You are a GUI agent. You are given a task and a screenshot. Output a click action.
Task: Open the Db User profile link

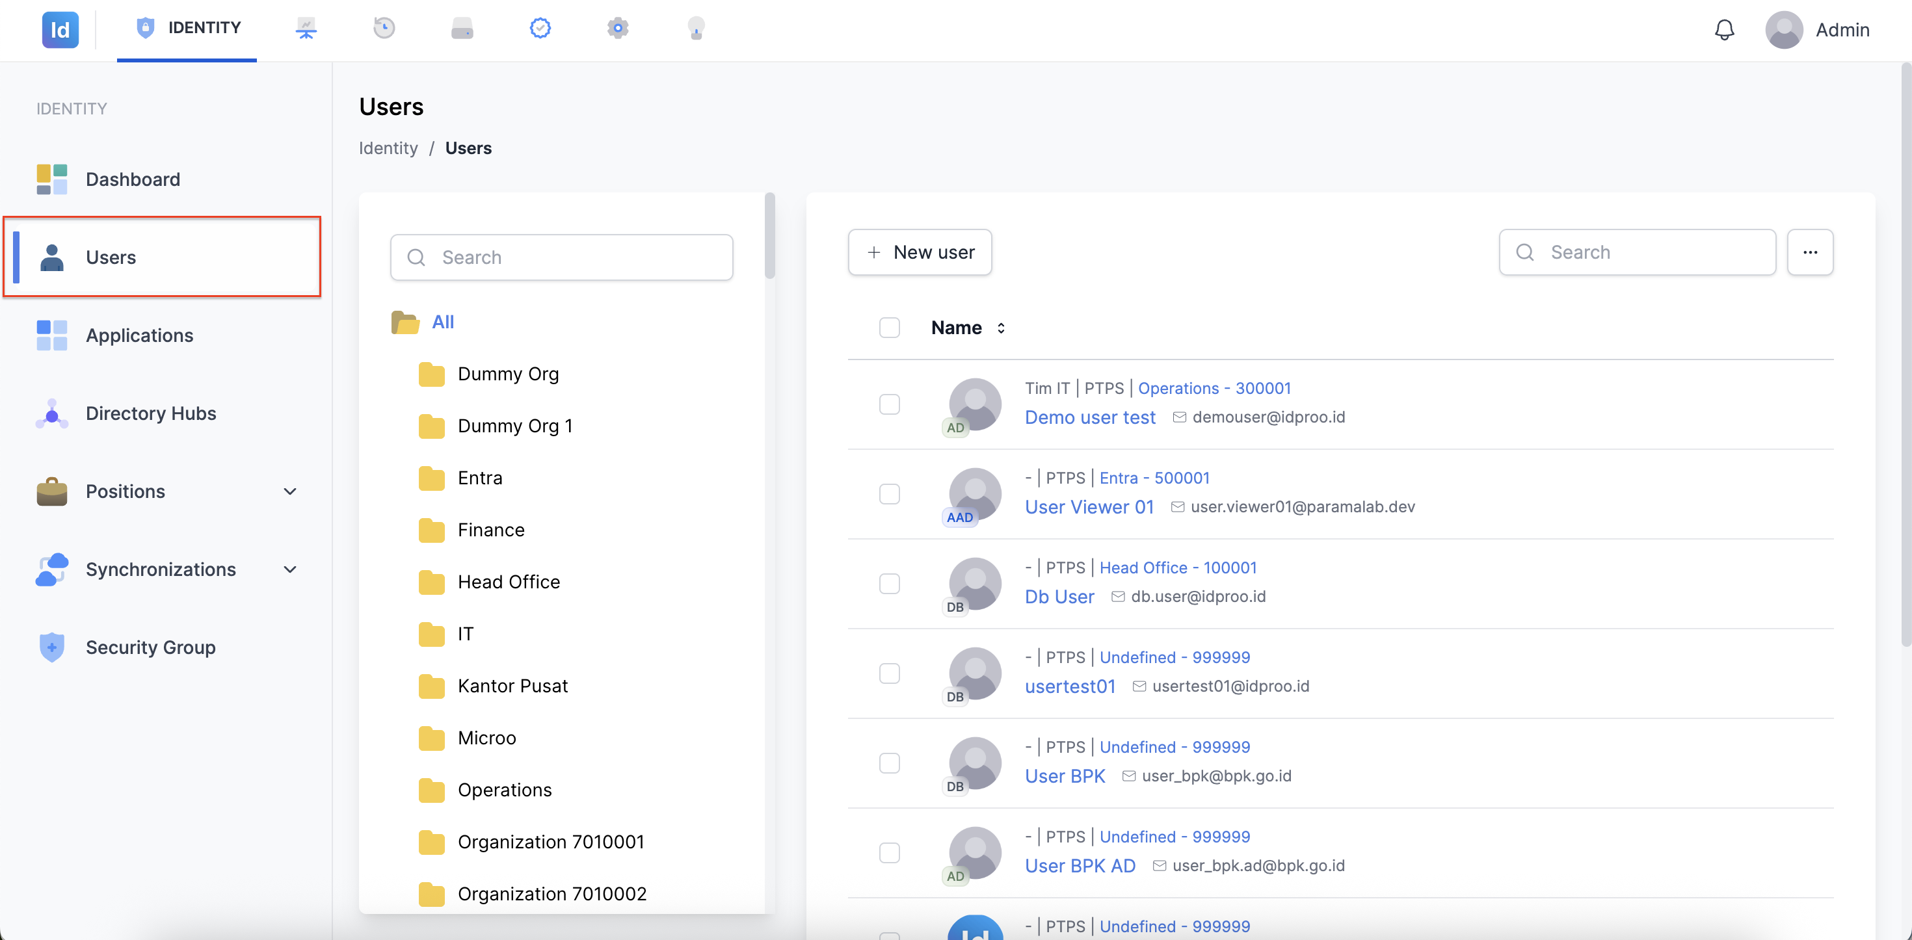pos(1059,597)
